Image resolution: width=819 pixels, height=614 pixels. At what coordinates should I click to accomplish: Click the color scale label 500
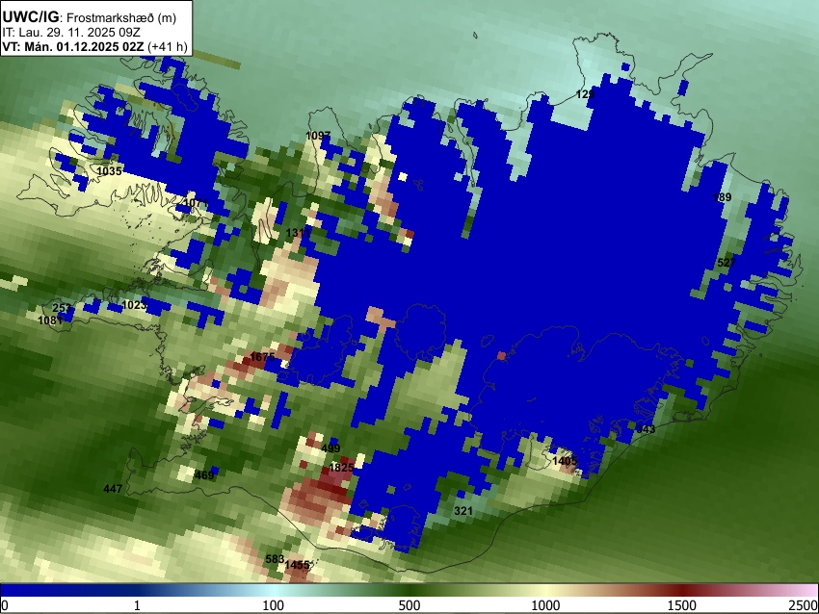coord(409,605)
